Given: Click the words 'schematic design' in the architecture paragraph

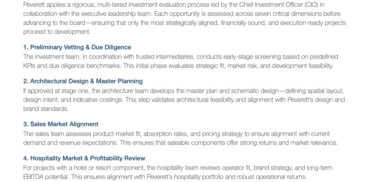Looking at the screenshot, I should tap(255, 91).
